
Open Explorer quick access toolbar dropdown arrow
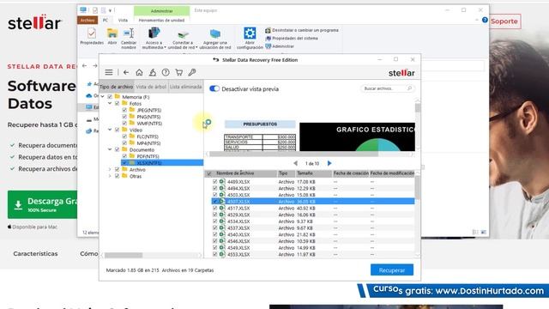110,10
